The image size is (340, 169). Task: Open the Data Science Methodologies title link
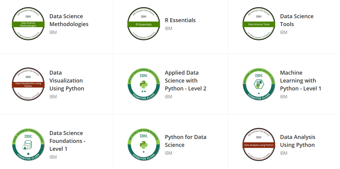pos(69,20)
